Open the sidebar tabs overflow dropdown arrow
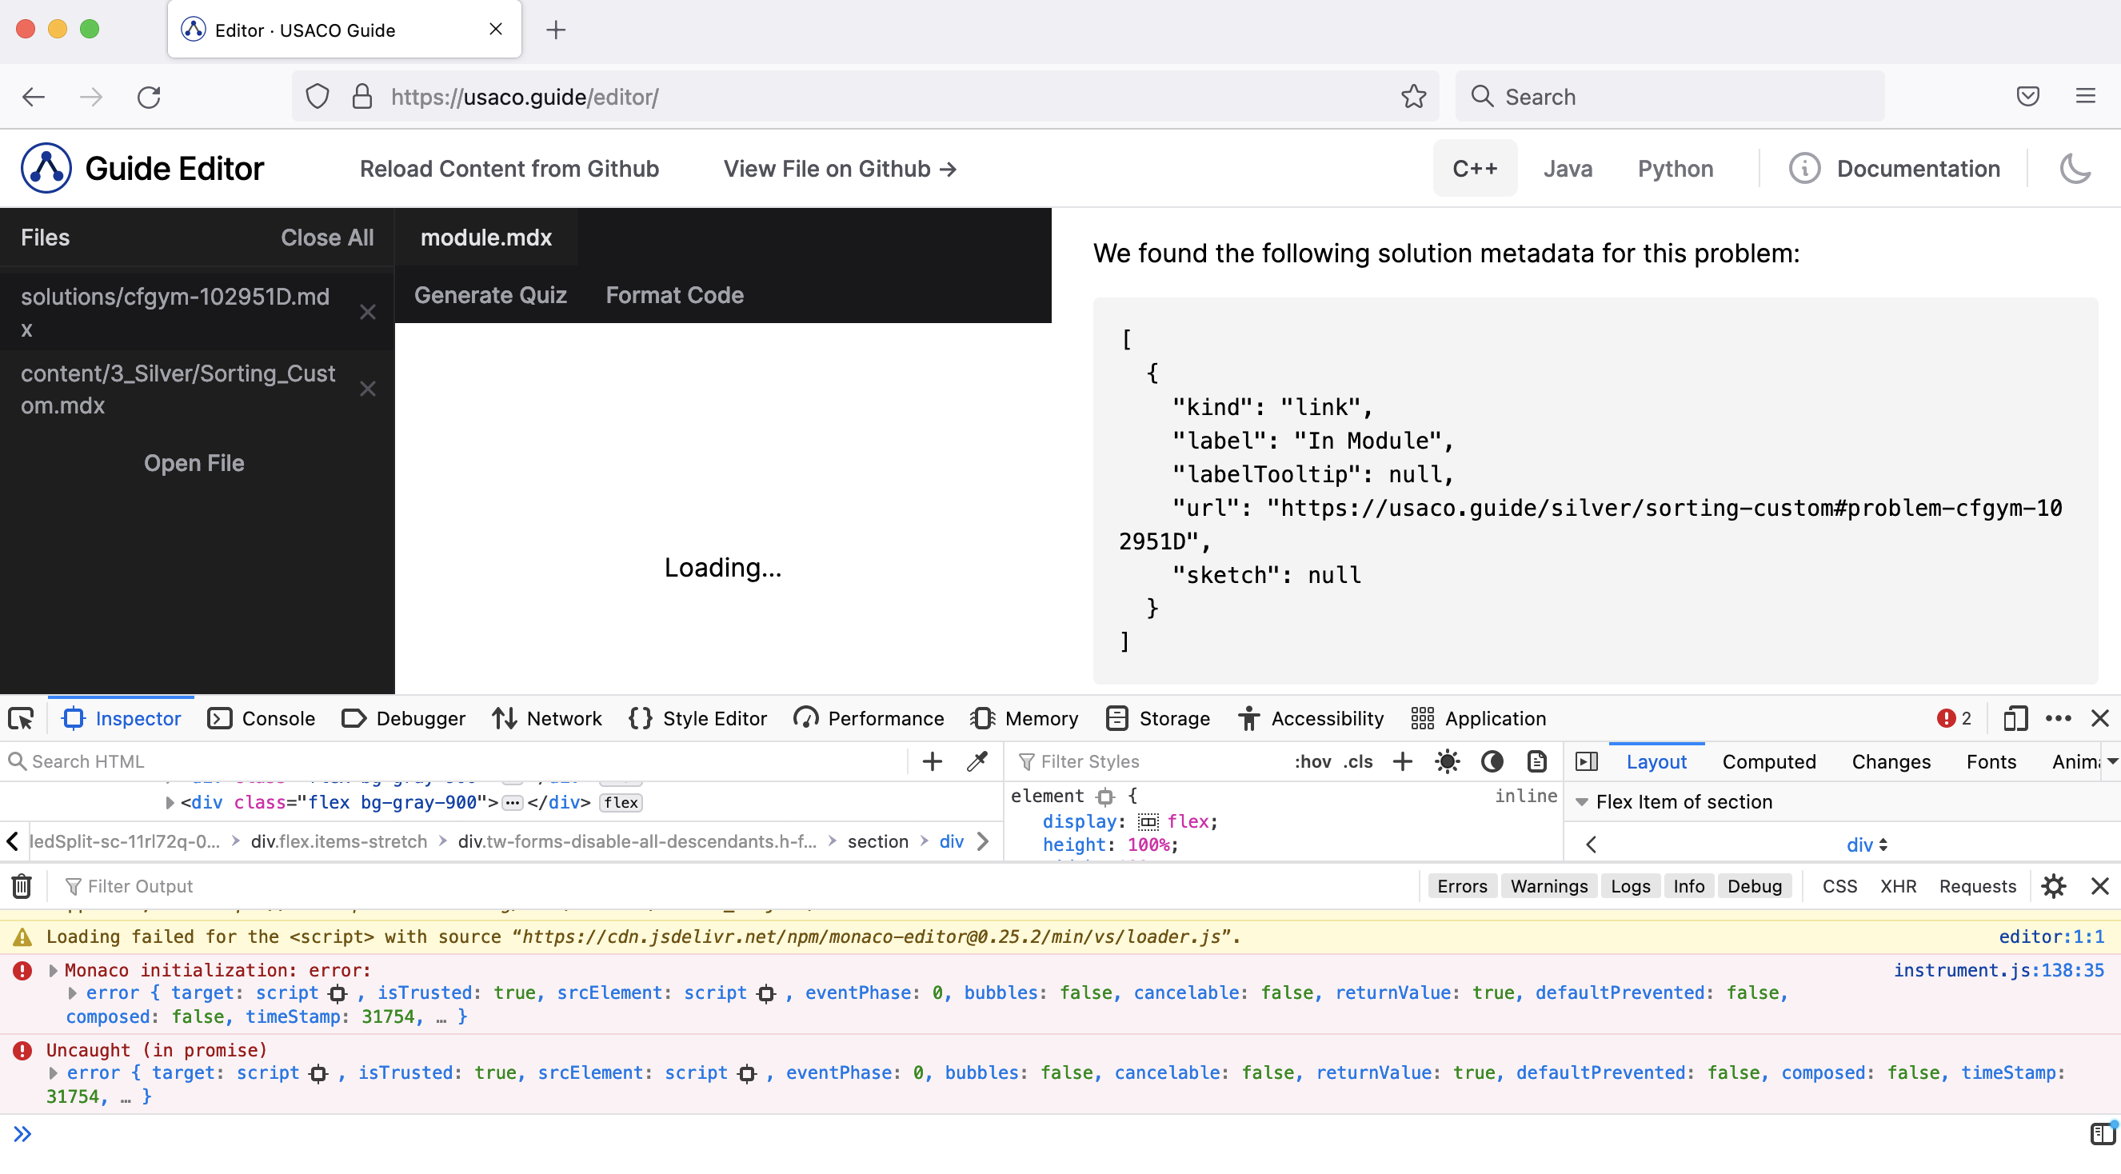 click(x=2112, y=761)
